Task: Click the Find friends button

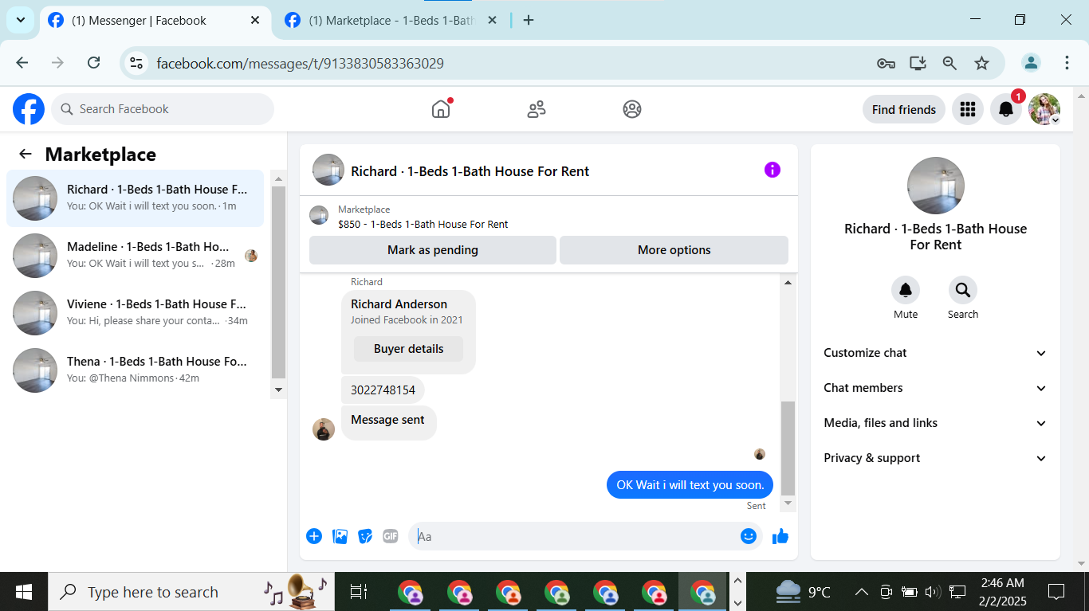Action: tap(904, 109)
